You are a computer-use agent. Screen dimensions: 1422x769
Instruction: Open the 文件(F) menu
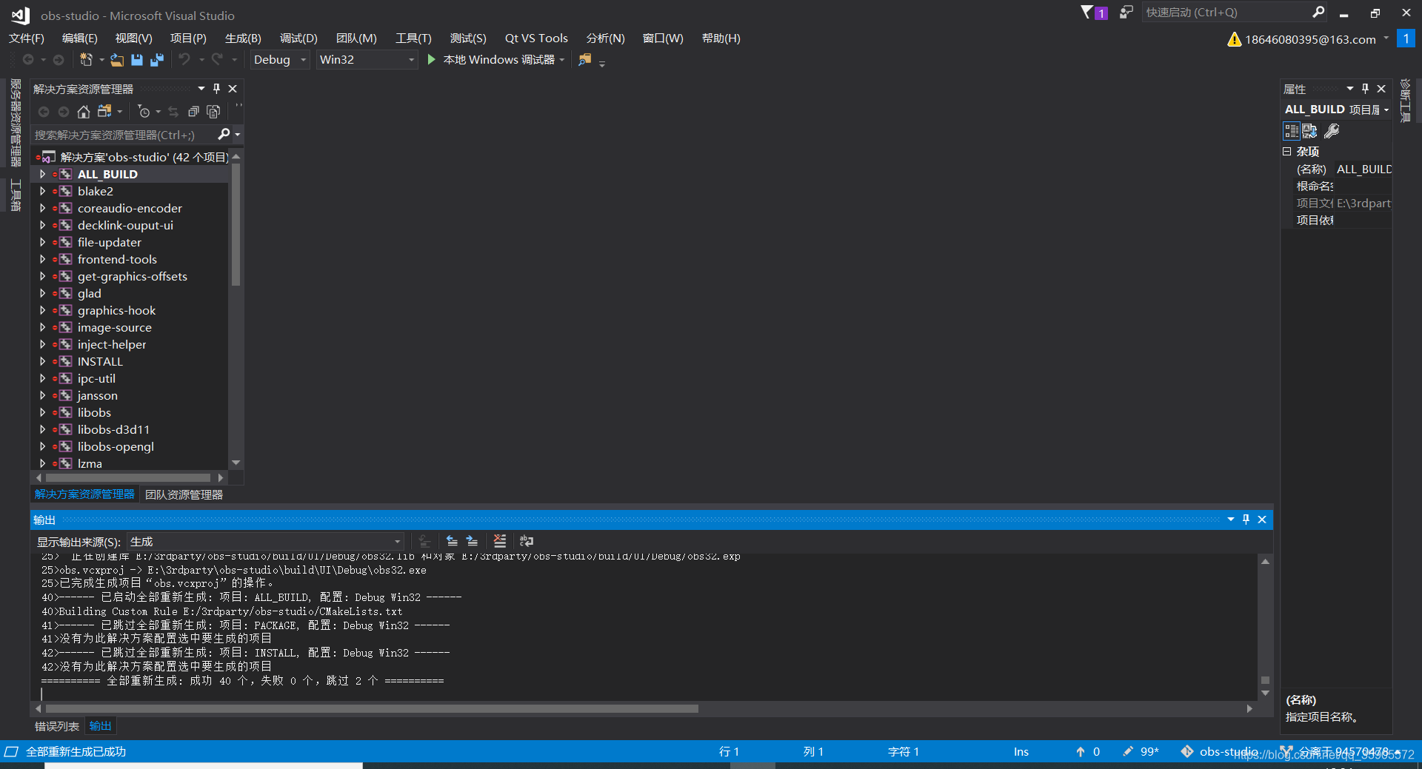click(x=27, y=38)
